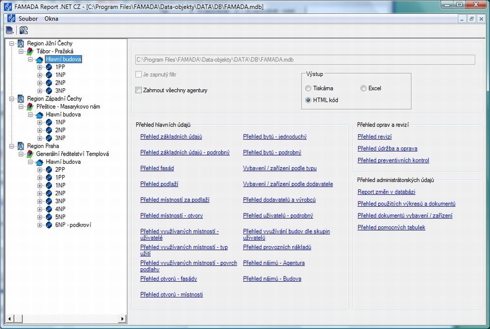Viewport: 490px width, 329px height.
Task: Click the Region Jižní Čechy region icon
Action: coord(21,43)
